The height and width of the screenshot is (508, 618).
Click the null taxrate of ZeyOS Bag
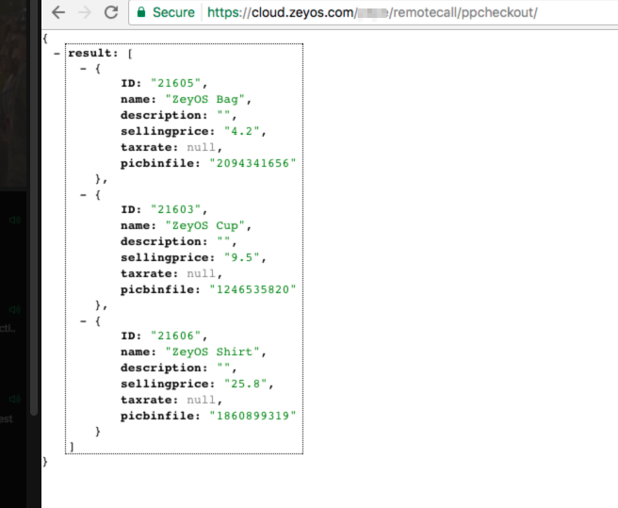[201, 147]
